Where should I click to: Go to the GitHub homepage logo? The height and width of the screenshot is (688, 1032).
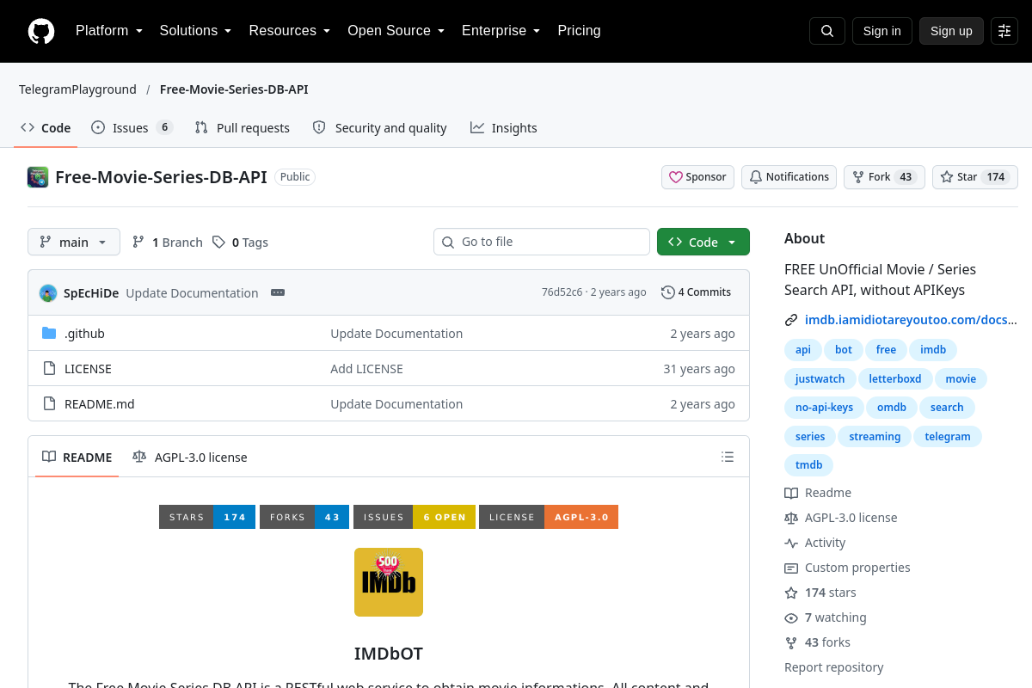[41, 31]
